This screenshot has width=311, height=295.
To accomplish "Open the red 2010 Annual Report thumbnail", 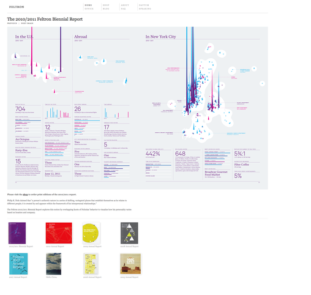I will pyautogui.click(x=59, y=233).
